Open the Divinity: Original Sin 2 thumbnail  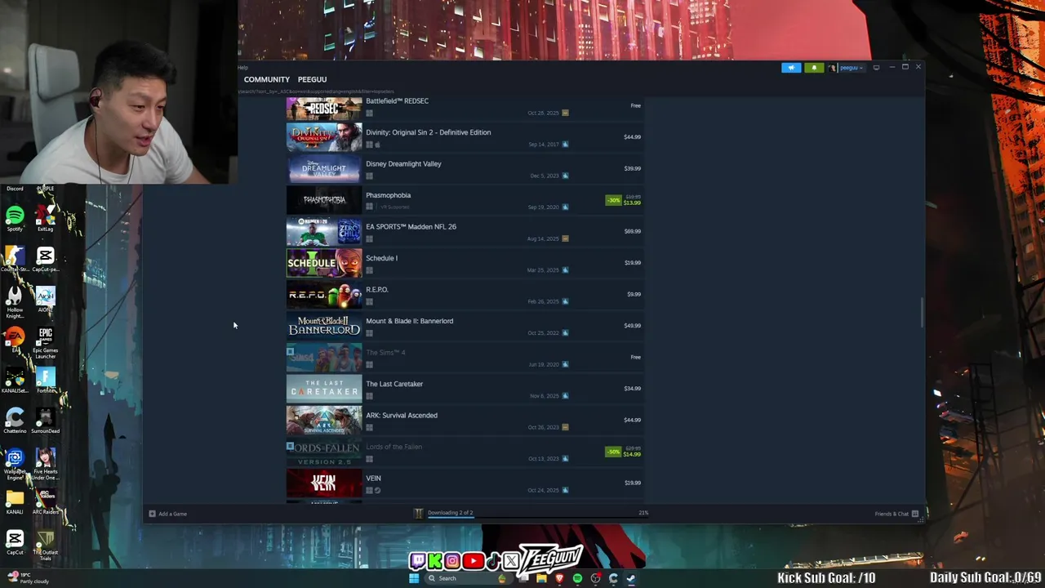point(324,137)
